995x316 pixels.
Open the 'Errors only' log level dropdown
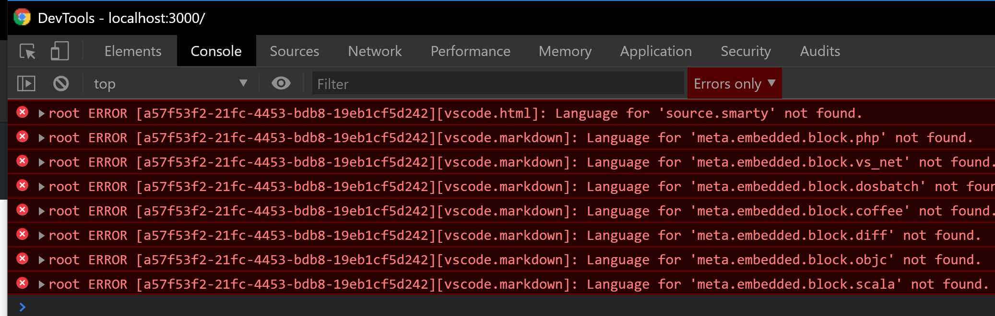pos(734,83)
